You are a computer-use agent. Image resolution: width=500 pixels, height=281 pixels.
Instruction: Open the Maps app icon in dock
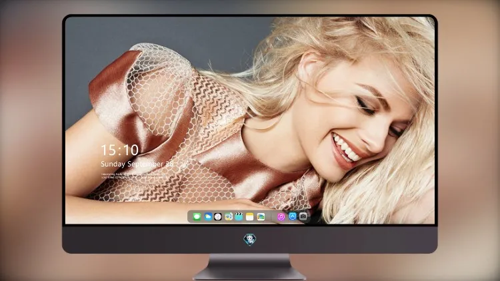point(229,216)
